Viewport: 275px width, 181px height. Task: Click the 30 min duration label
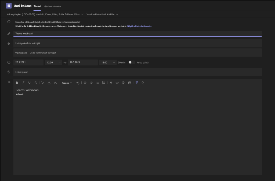pos(122,62)
